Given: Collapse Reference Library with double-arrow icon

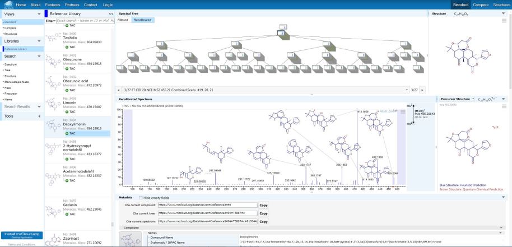Looking at the screenshot, I should tap(110, 13).
